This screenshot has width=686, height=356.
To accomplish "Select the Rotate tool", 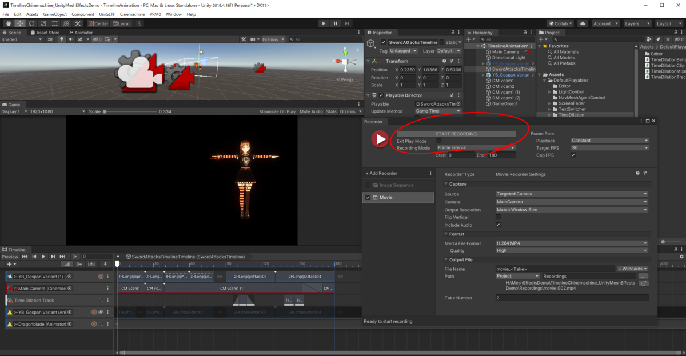I will (32, 23).
